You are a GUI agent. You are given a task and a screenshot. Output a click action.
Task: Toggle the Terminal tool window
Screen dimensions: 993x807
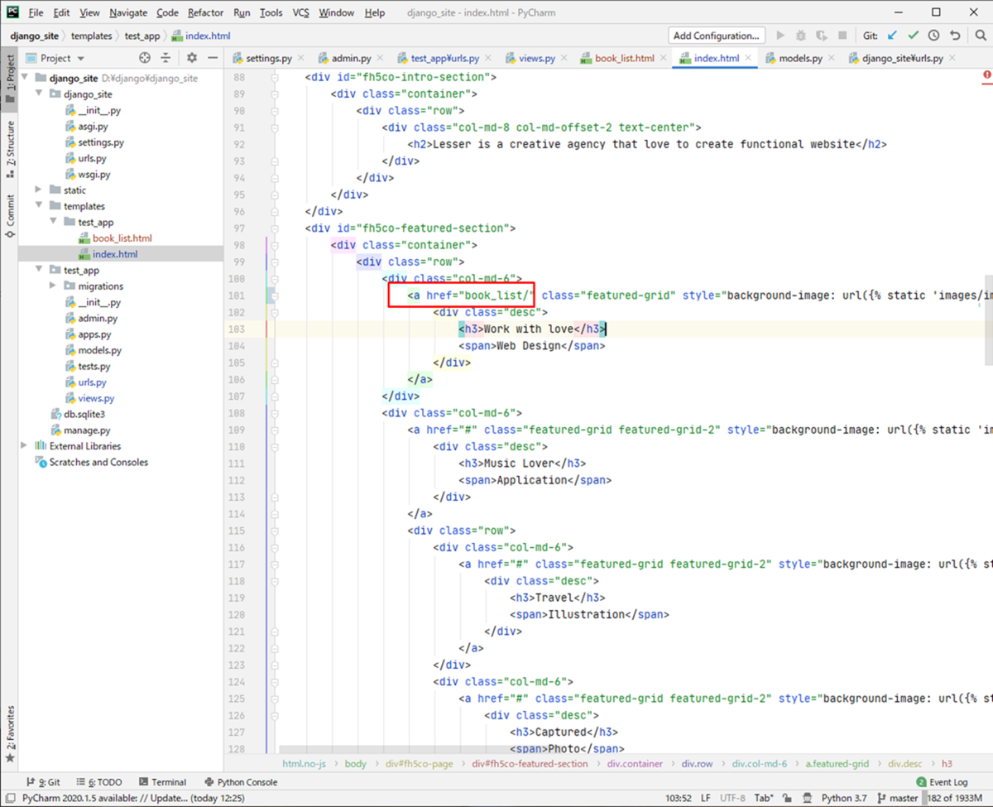coord(164,782)
